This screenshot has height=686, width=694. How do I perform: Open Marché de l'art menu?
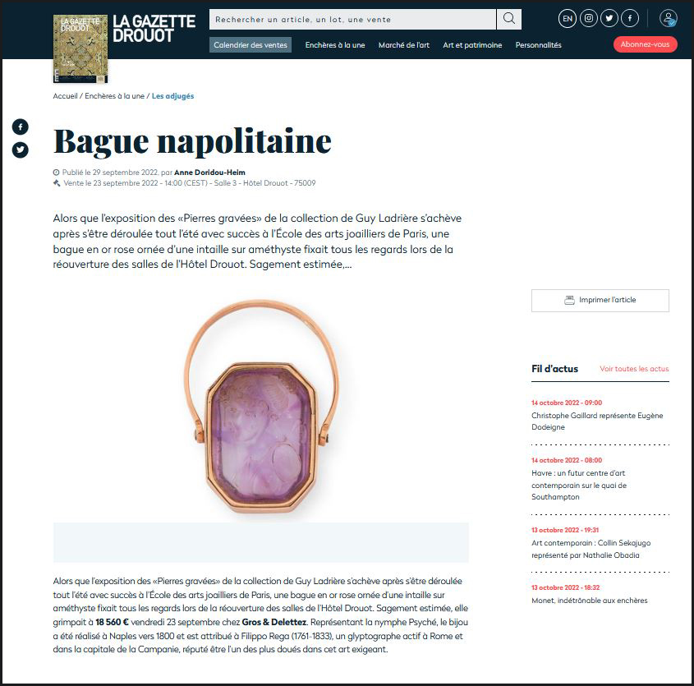coord(403,44)
